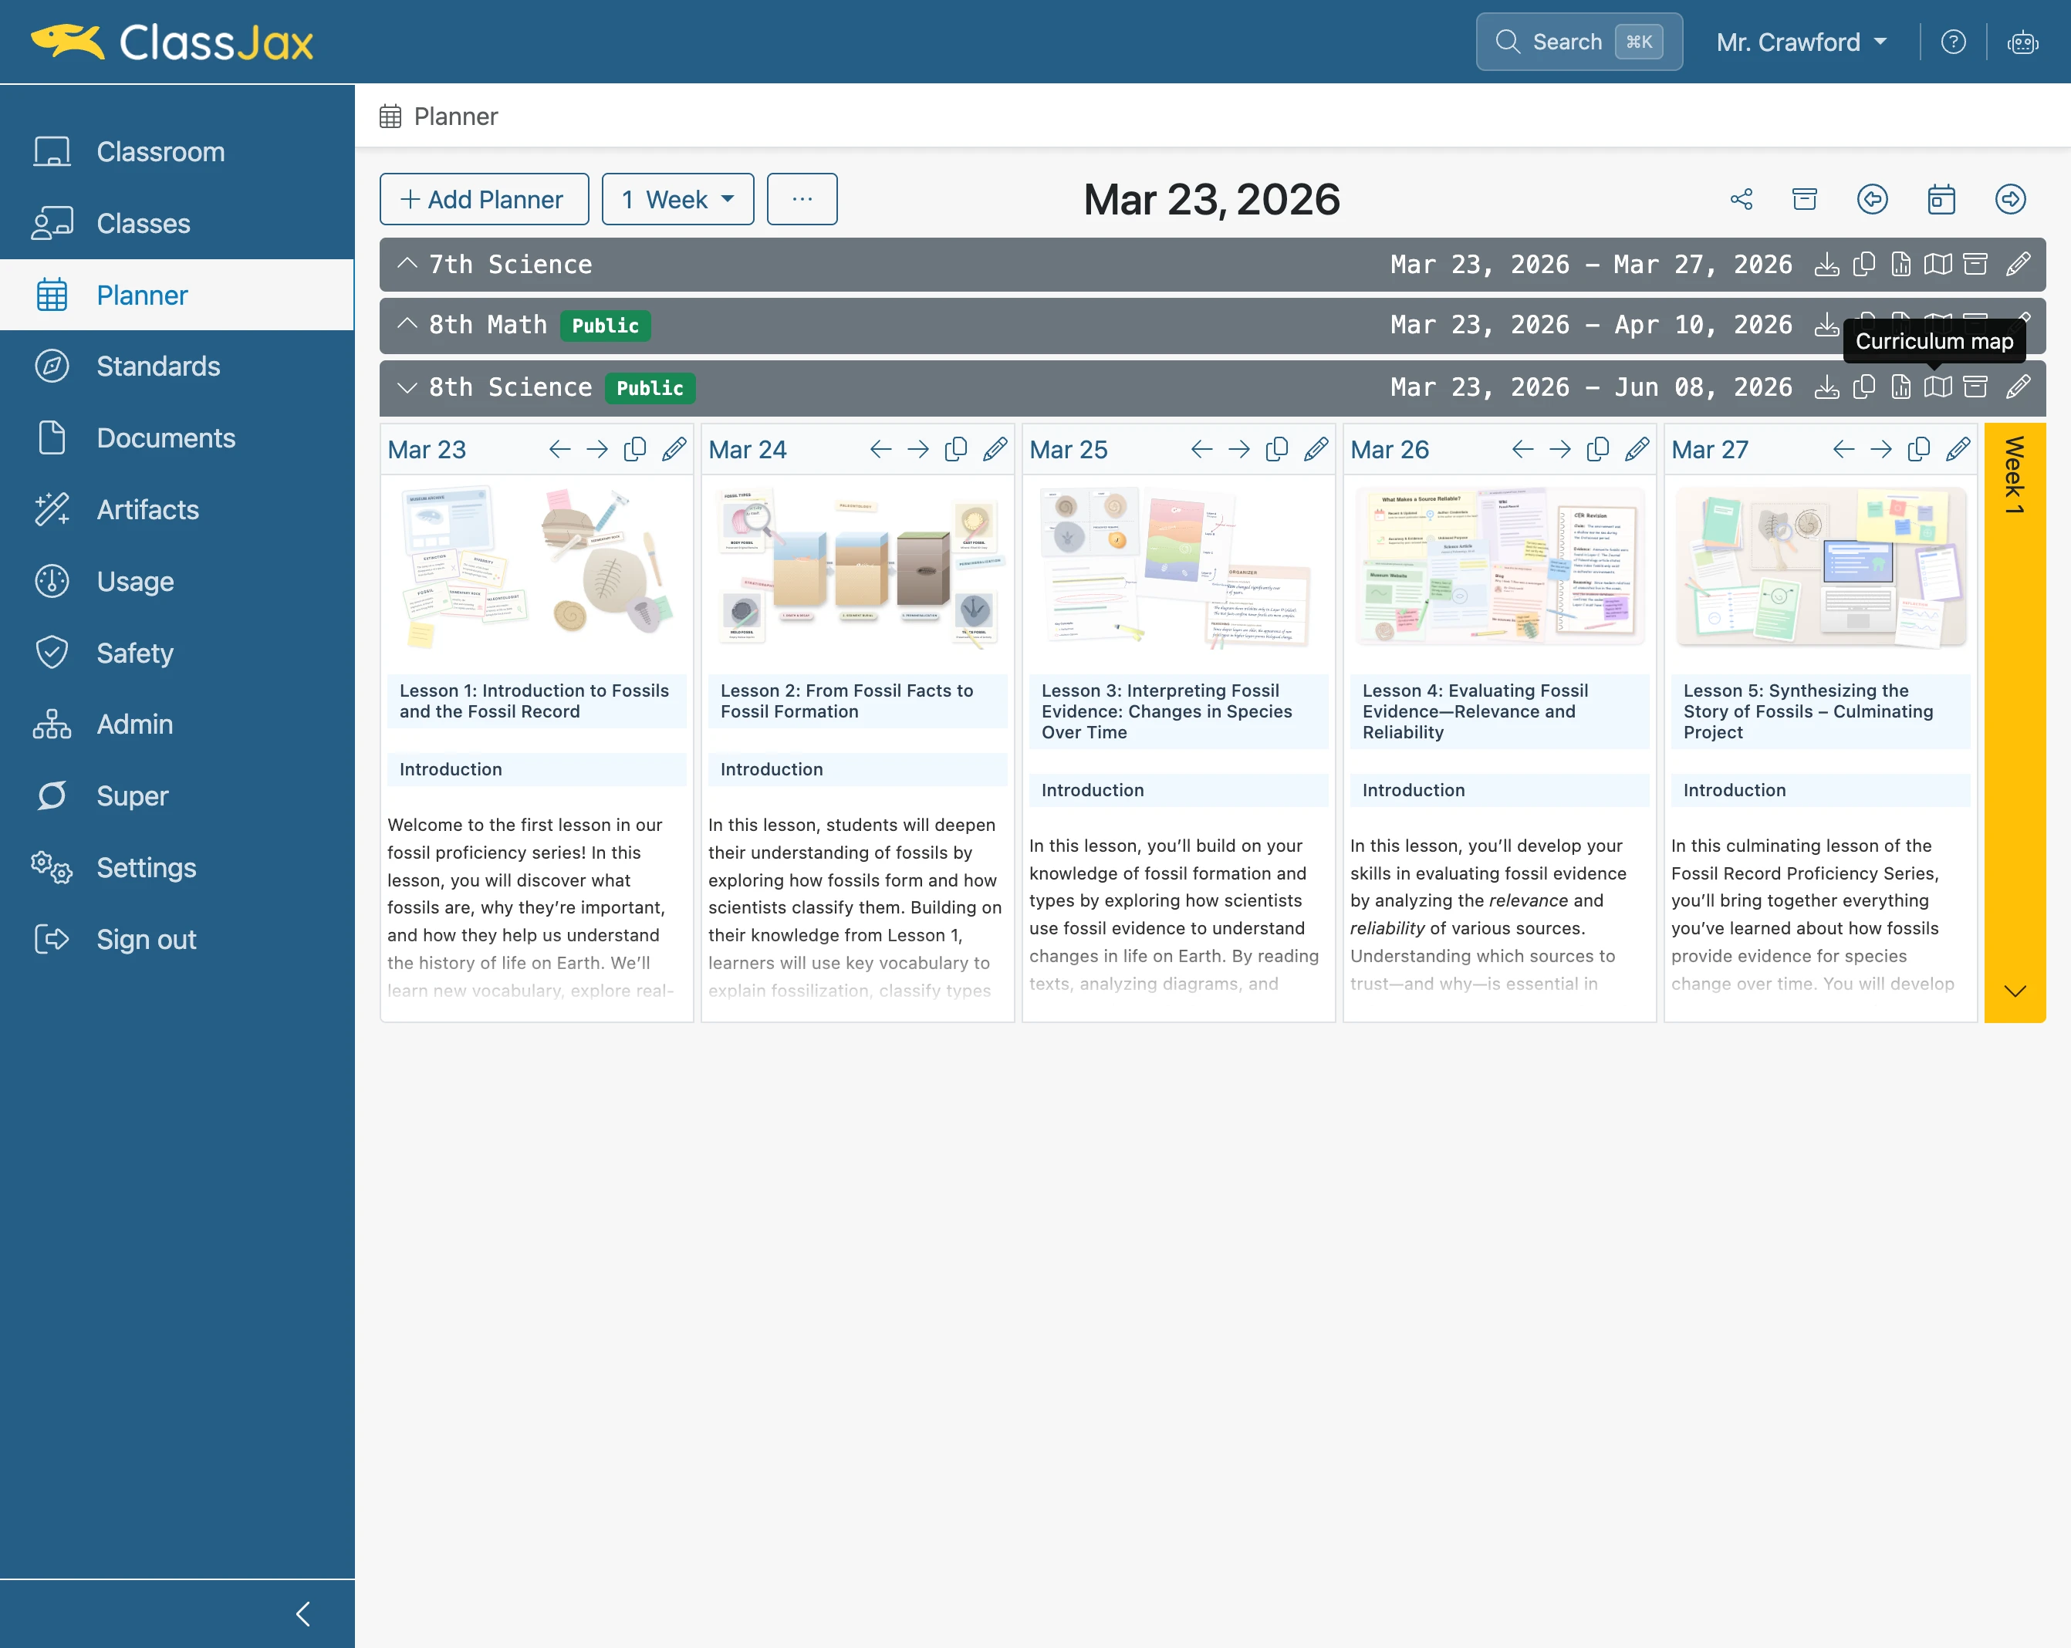The image size is (2071, 1648).
Task: Open report icon for 8th Science planner
Action: pos(1901,387)
